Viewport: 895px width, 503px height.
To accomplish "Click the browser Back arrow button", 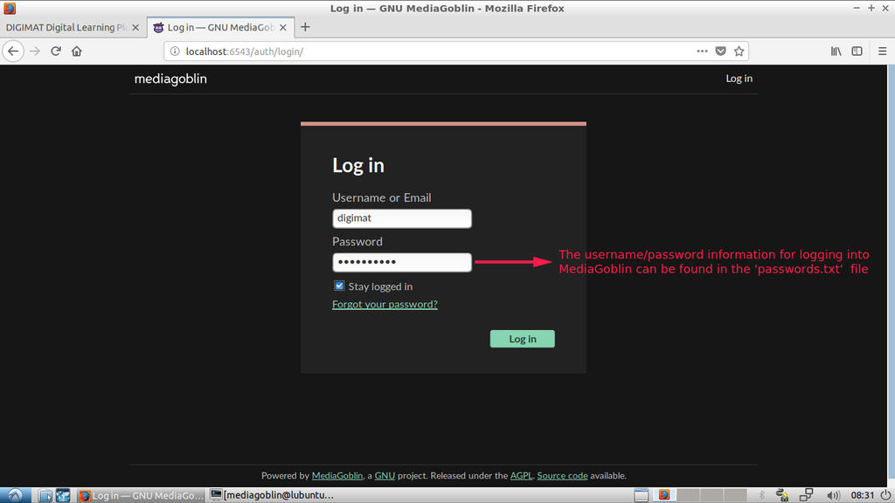I will pyautogui.click(x=12, y=52).
